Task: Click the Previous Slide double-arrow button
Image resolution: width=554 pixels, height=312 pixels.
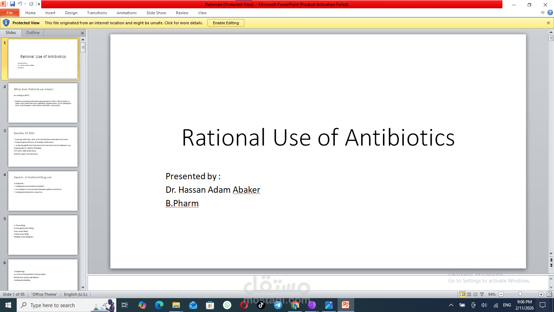Action: coord(551,260)
